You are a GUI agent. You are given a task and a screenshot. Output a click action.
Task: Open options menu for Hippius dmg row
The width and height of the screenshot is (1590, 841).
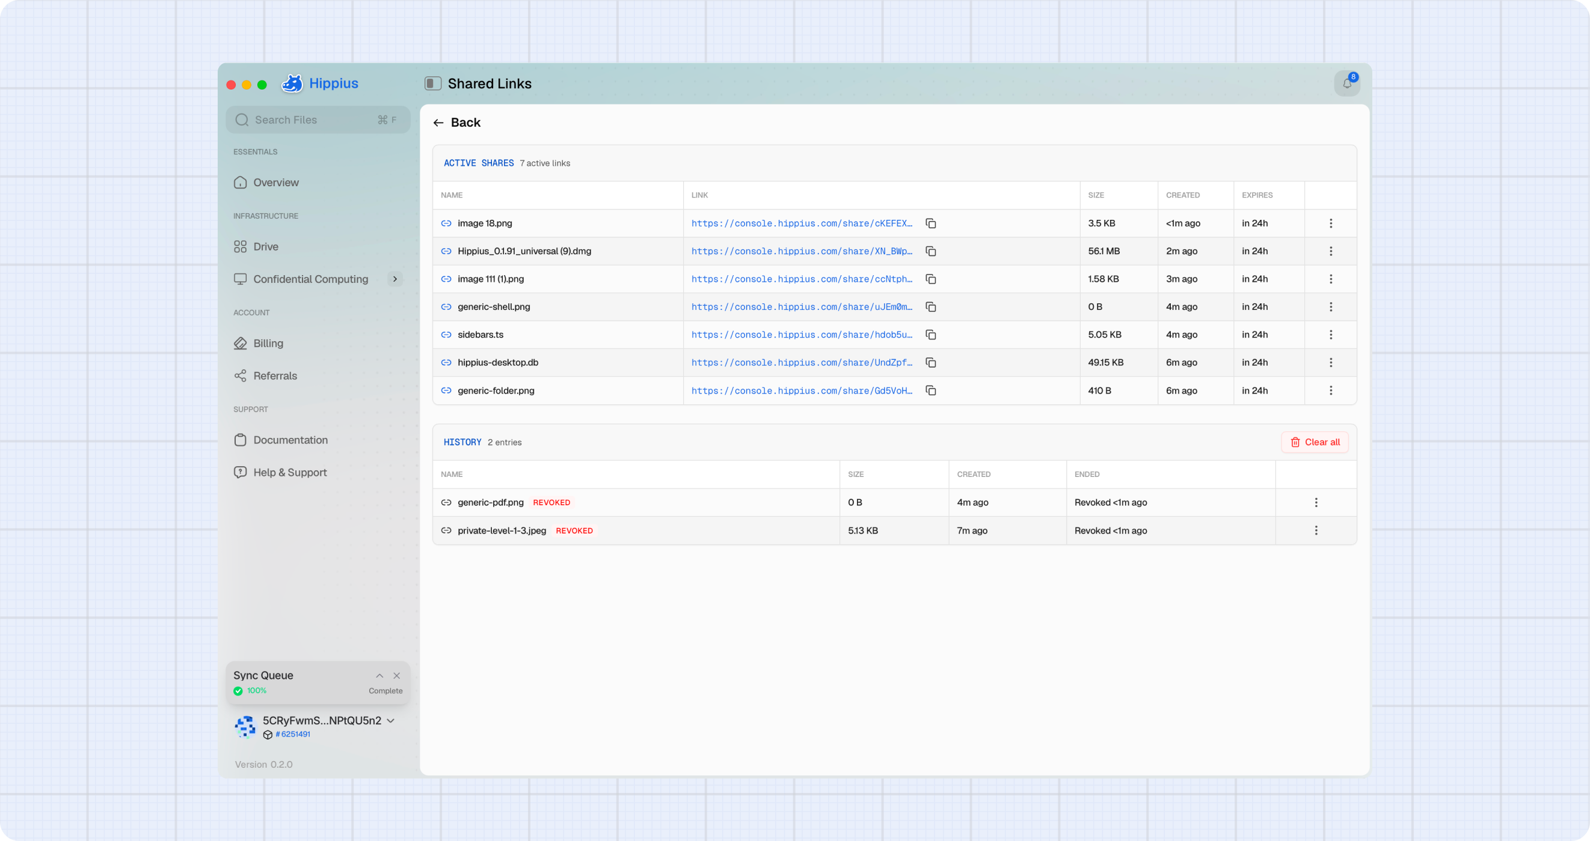(x=1331, y=251)
